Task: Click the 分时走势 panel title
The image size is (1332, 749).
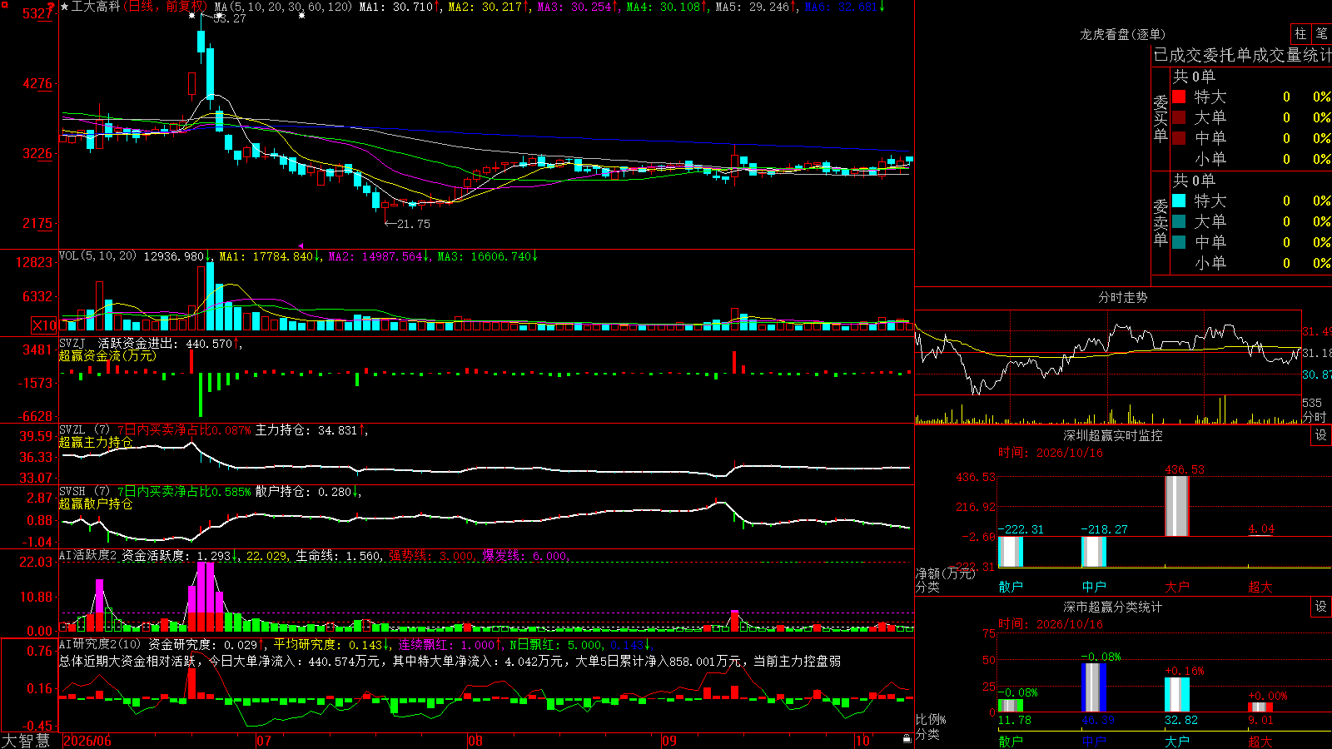Action: pos(1122,297)
